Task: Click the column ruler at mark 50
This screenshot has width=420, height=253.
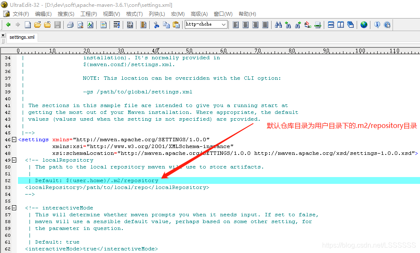Action: (189, 51)
